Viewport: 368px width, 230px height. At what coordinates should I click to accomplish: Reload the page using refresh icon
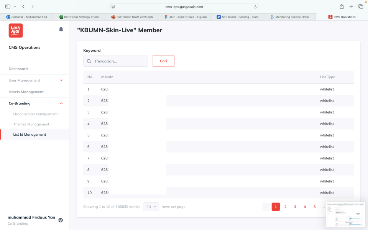click(255, 7)
